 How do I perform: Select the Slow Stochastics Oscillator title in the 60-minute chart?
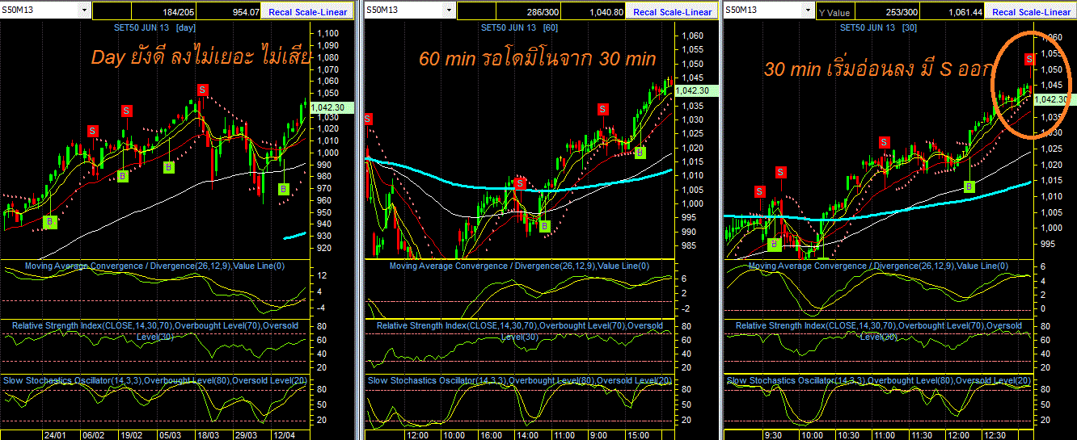[519, 380]
